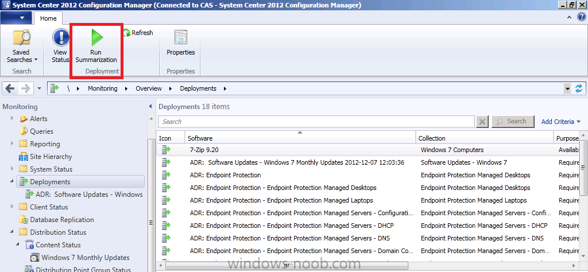The image size is (588, 272).
Task: Expand the Reporting tree node
Action: click(x=13, y=143)
